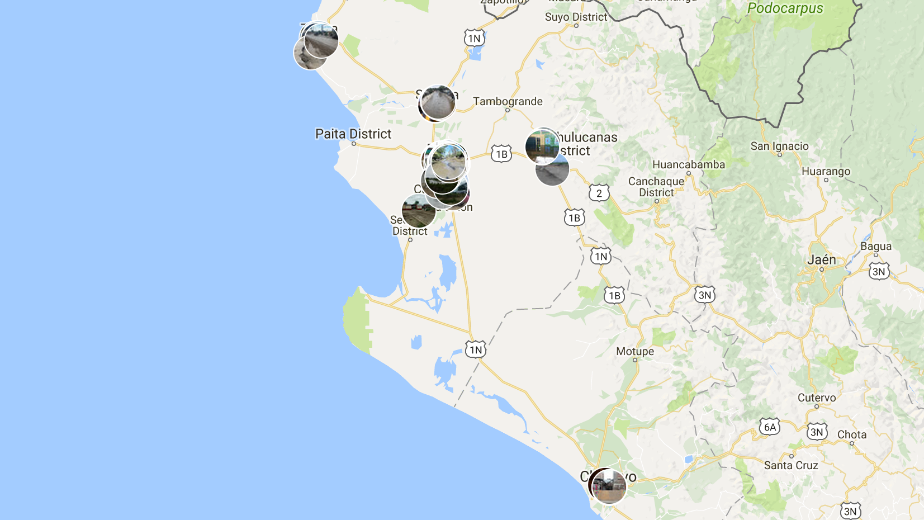Open the photo marker at Sullana

438,102
